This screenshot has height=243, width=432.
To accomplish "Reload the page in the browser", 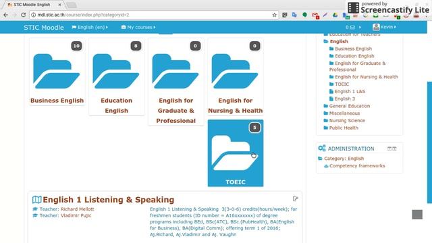I will pyautogui.click(x=24, y=15).
